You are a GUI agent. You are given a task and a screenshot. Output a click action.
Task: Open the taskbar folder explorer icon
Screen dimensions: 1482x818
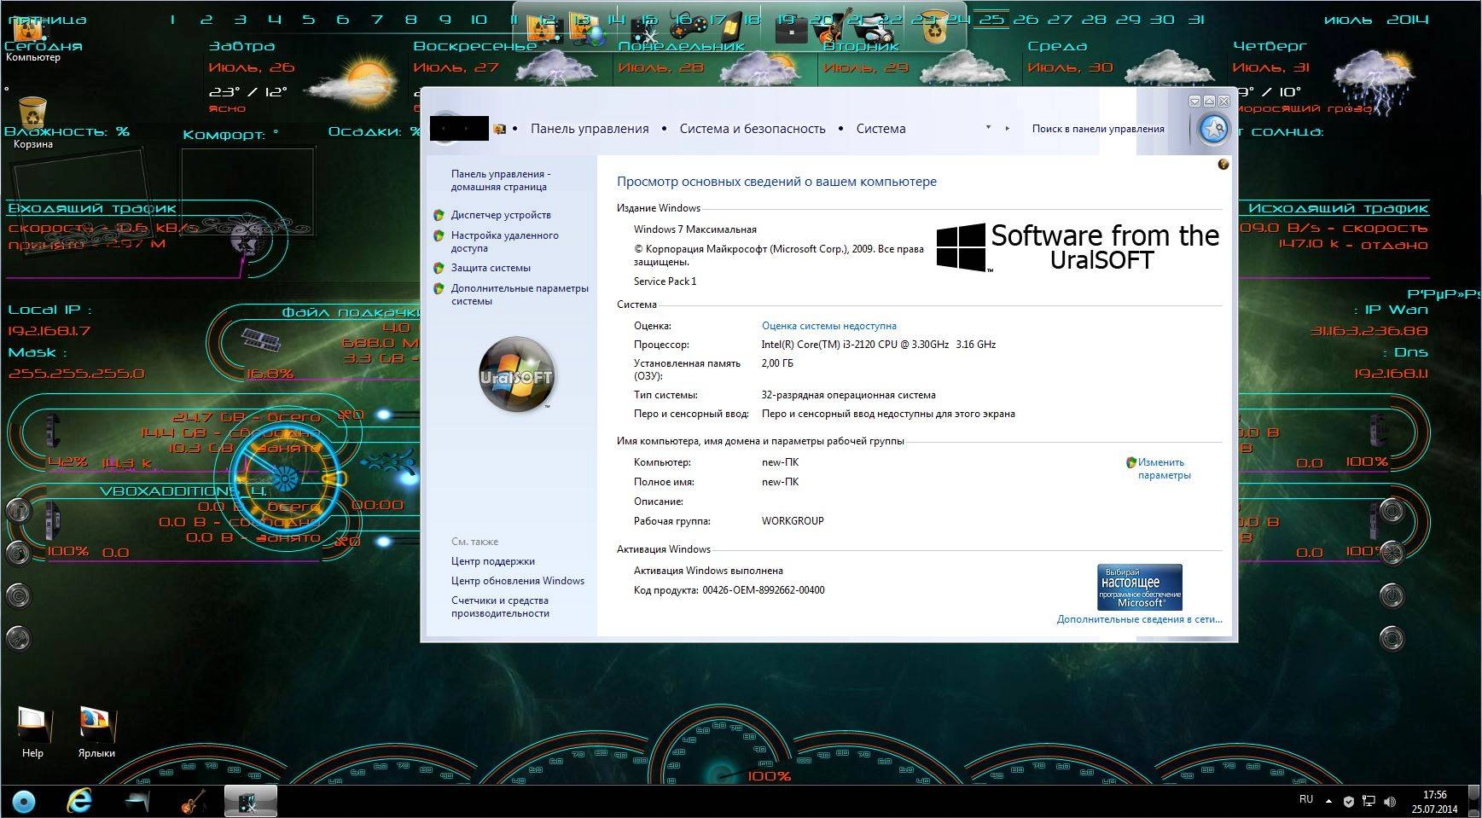coord(137,801)
